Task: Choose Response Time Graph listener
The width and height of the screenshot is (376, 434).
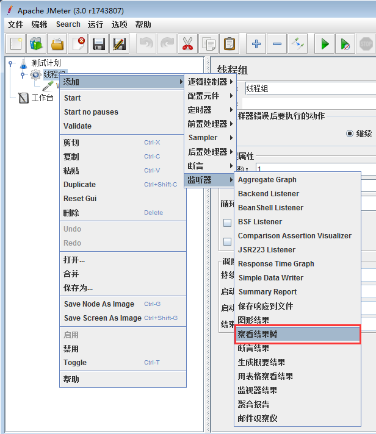Action: point(298,264)
